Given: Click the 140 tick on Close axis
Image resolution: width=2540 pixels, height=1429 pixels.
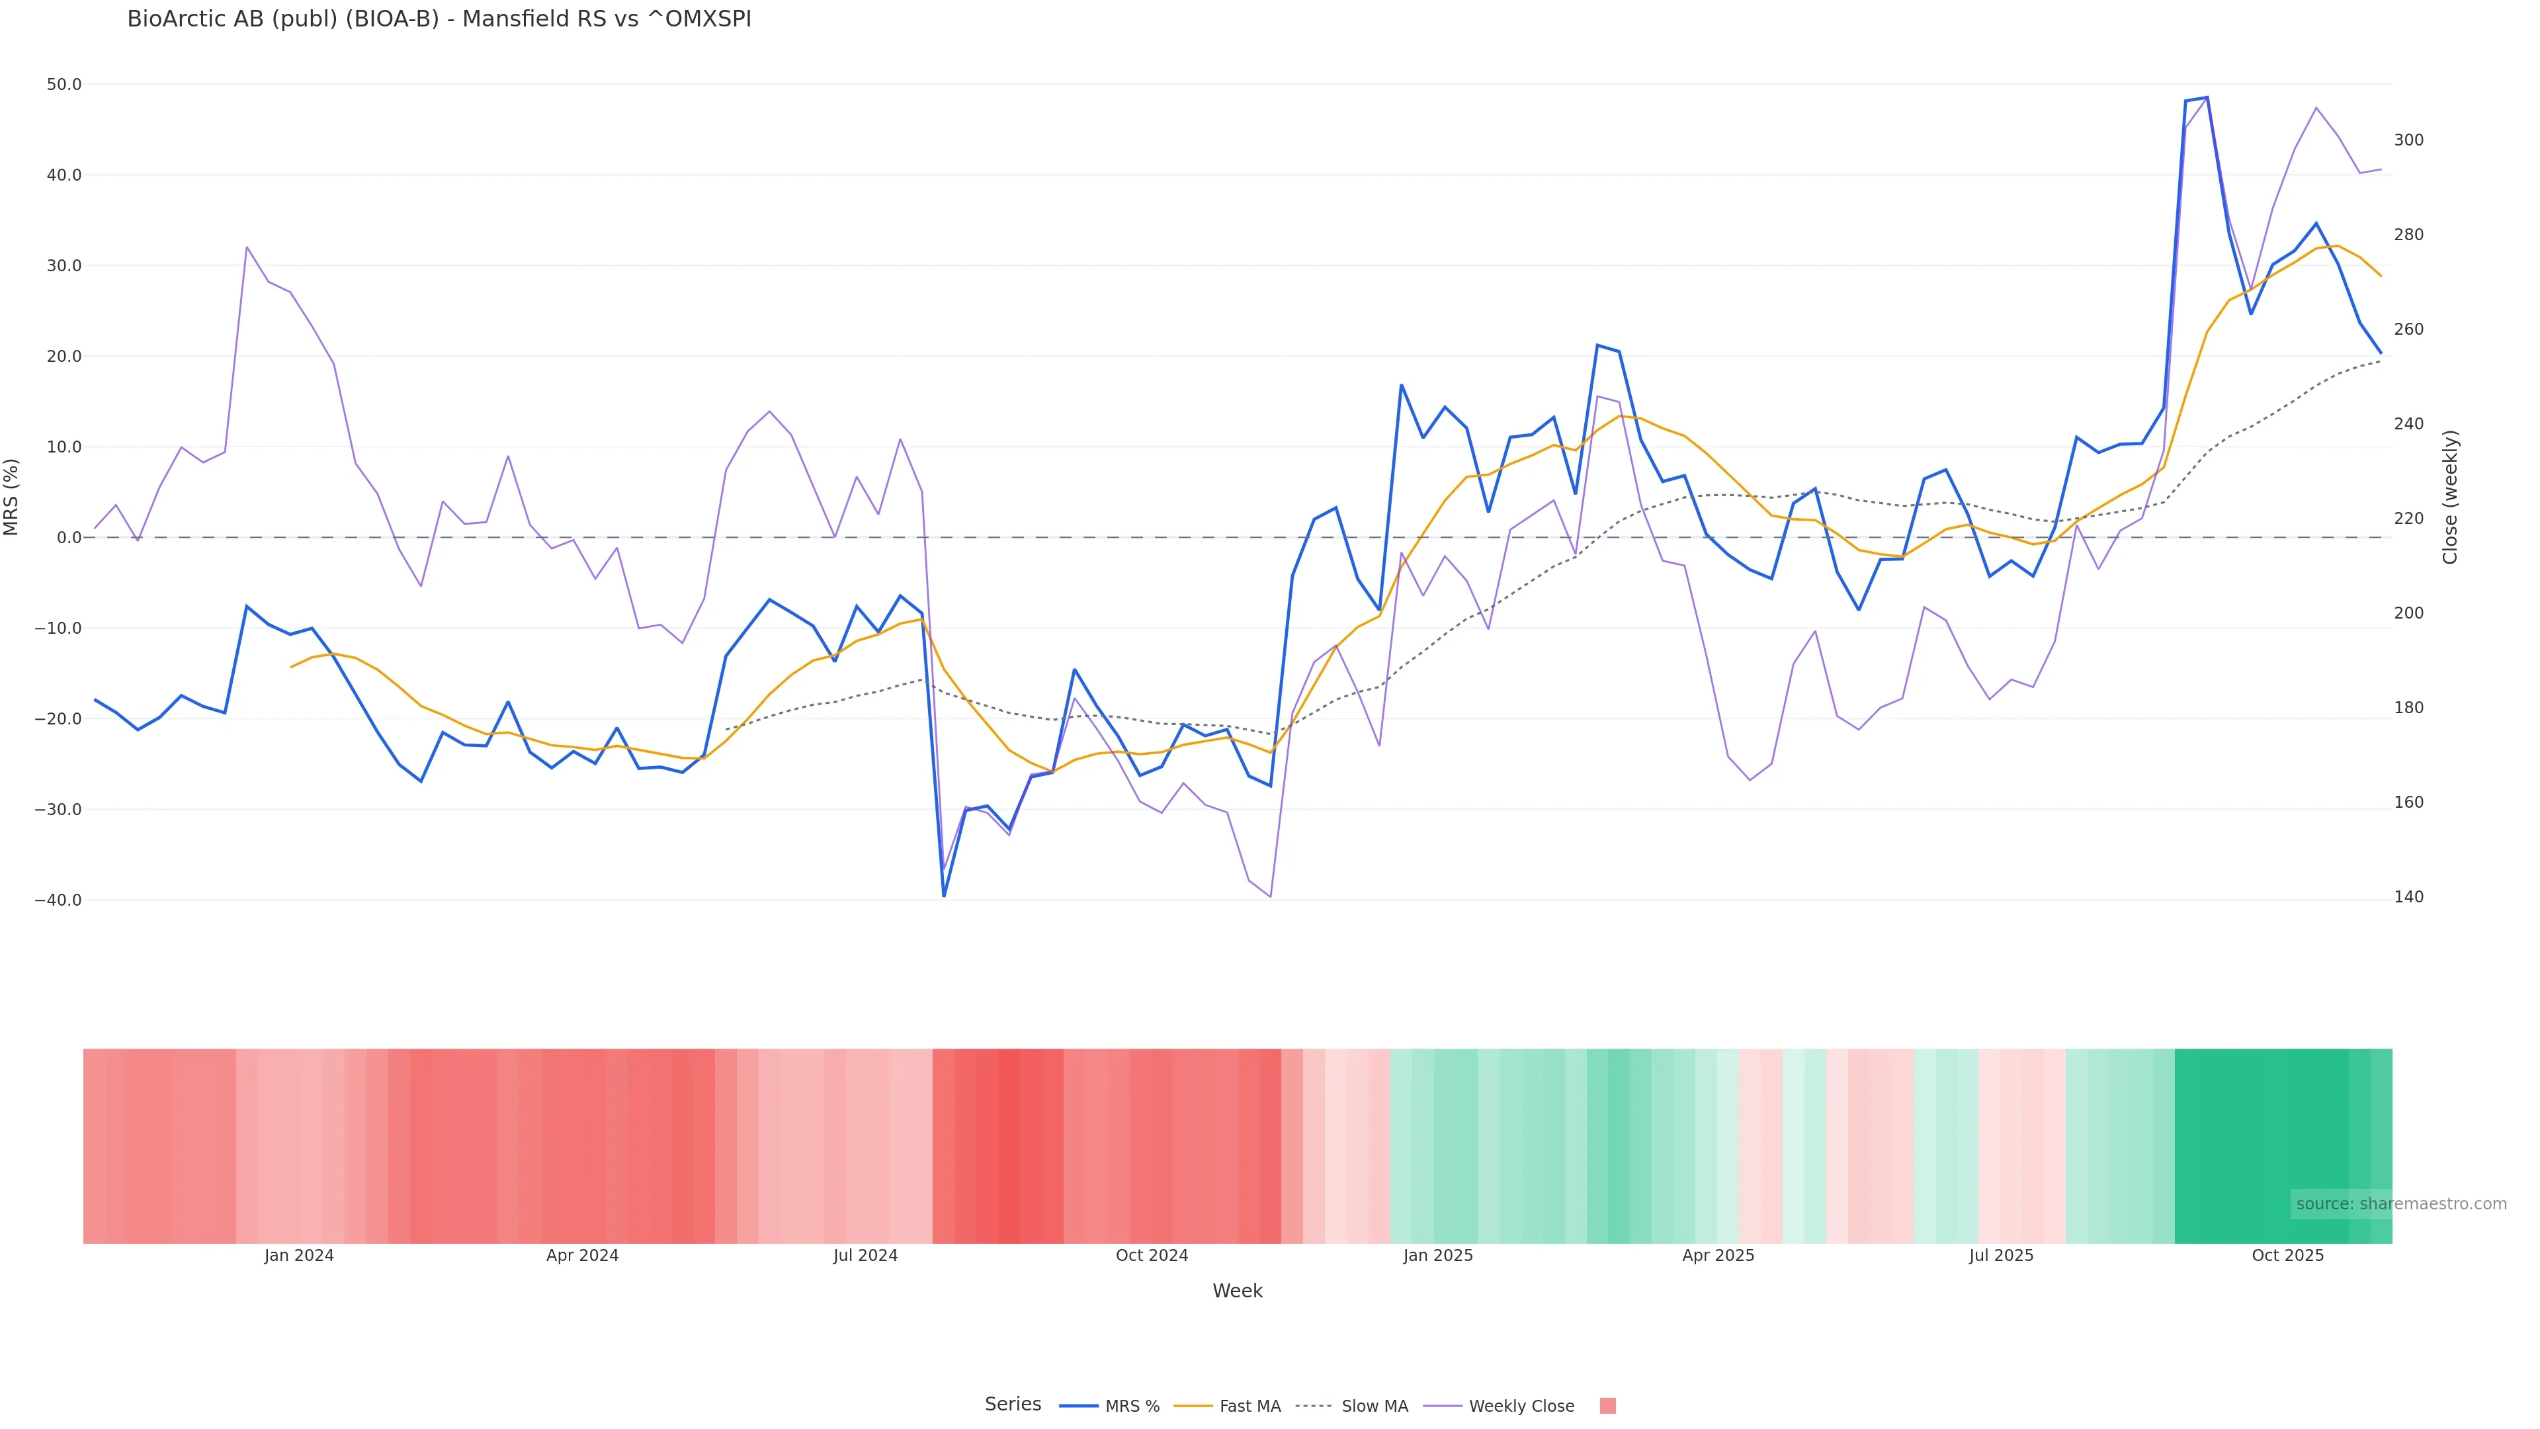Looking at the screenshot, I should pos(2409,898).
